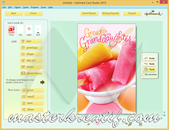Click the app icon in title bar
Screen dimensions: 169x130
pos(3,2)
